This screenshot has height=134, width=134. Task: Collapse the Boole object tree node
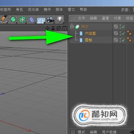tap(72, 26)
